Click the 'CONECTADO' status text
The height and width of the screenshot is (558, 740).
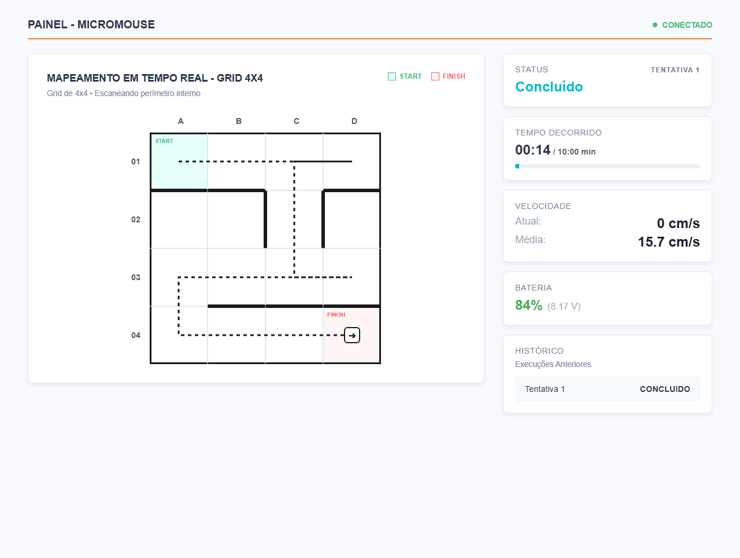(x=687, y=25)
